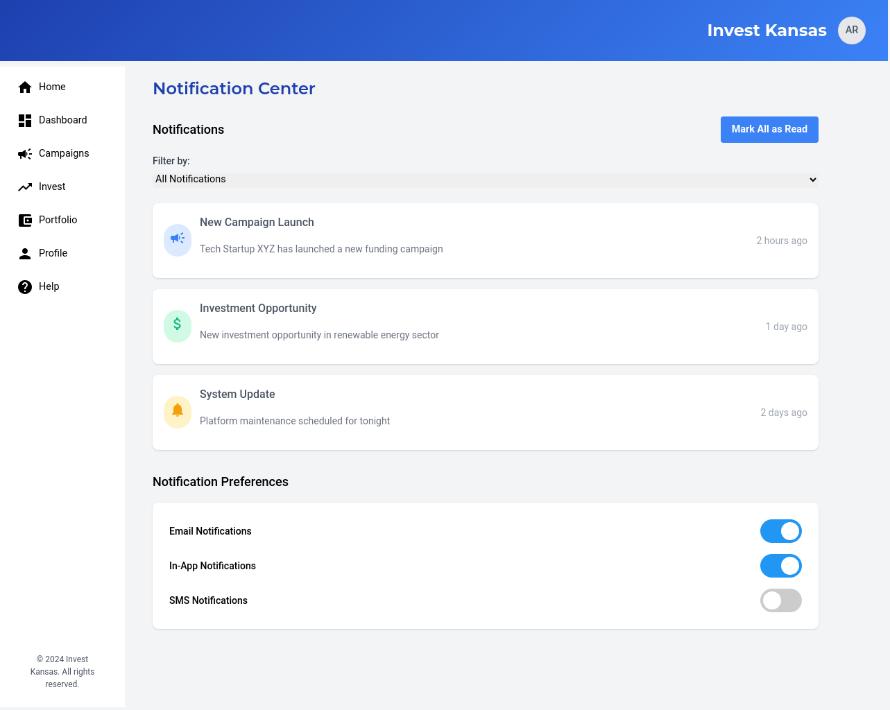Image resolution: width=890 pixels, height=710 pixels.
Task: Click the Dashboard grid icon
Action: [25, 121]
